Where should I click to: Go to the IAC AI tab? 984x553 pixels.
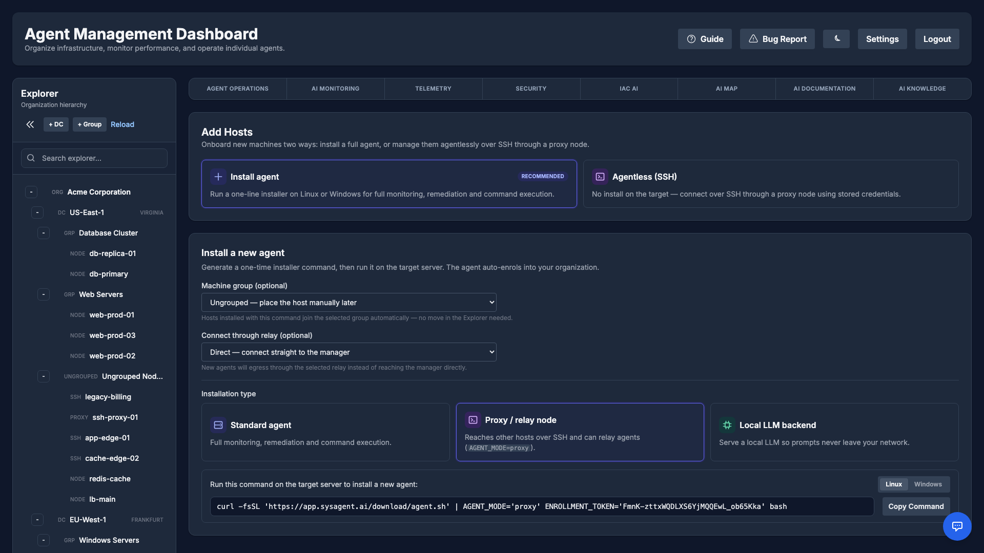click(x=629, y=89)
